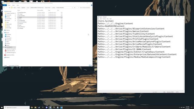The image size is (194, 109).
Task: Click the [Core.System] line in Notepad
Action: click(105, 21)
